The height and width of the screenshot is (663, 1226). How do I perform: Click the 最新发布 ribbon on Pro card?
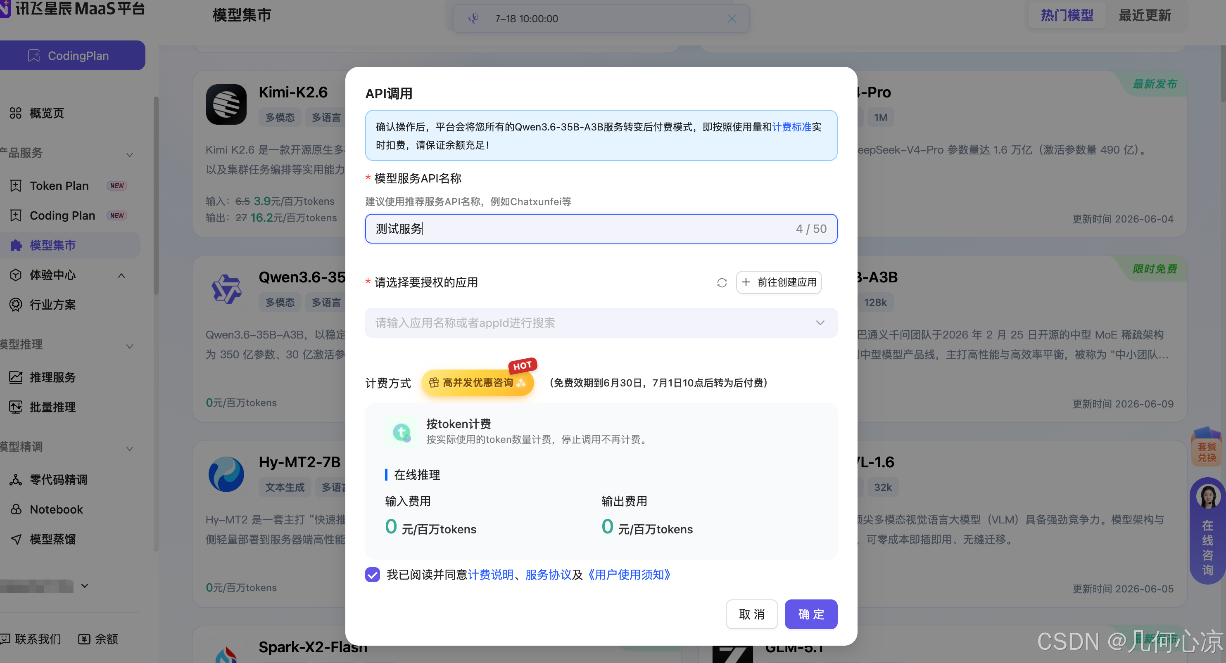[x=1154, y=84]
